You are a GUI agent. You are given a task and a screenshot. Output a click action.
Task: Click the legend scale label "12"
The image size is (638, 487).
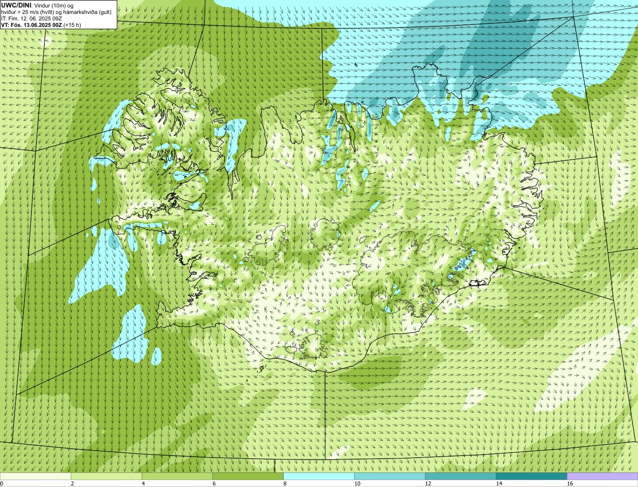pyautogui.click(x=428, y=484)
